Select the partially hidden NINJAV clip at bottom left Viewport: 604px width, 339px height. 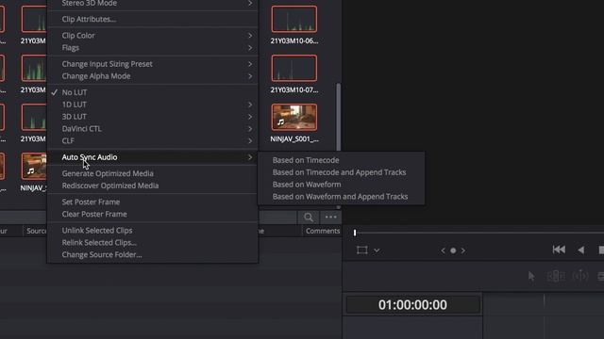click(34, 167)
